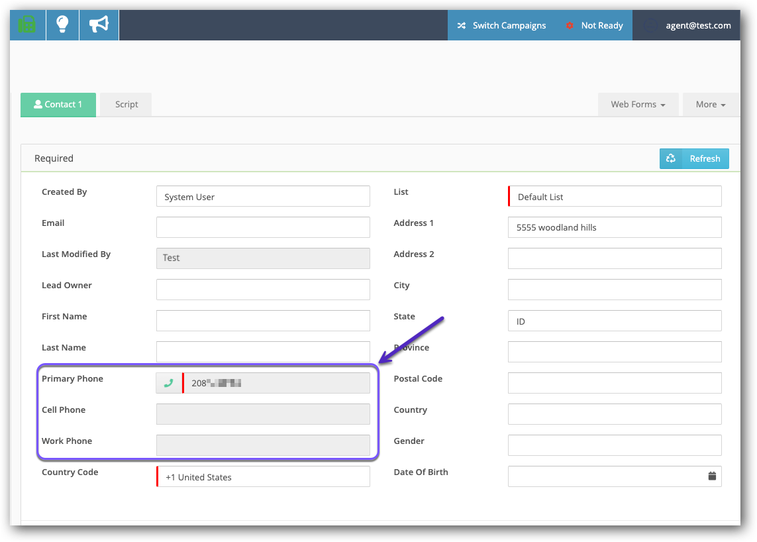Open the agent@test.com account menu
Viewport: 757px width, 542px height.
pos(689,26)
